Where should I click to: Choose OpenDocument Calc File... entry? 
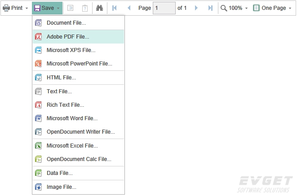(79, 159)
